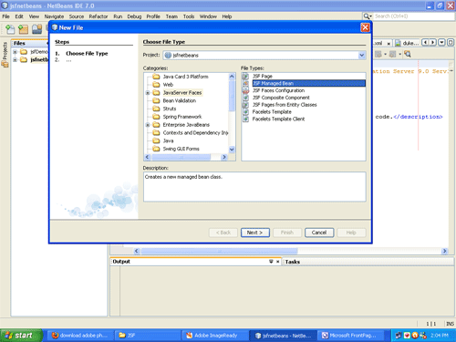456x342 pixels.
Task: Open the Source menu
Action: (77, 16)
